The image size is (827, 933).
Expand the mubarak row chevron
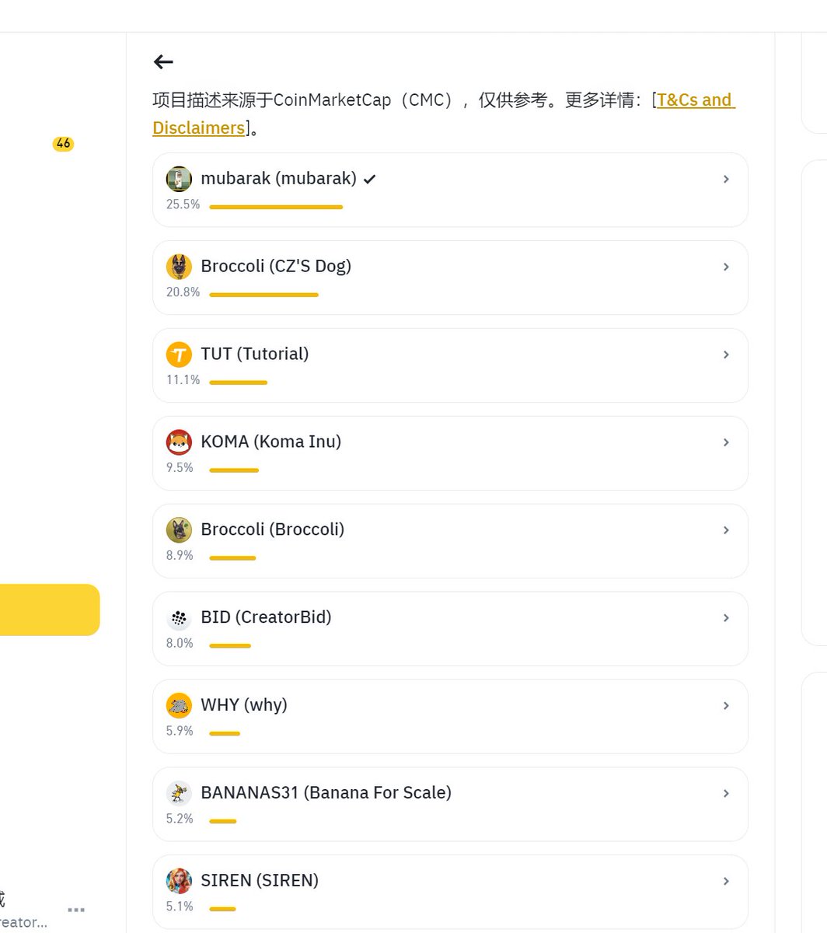(x=726, y=179)
